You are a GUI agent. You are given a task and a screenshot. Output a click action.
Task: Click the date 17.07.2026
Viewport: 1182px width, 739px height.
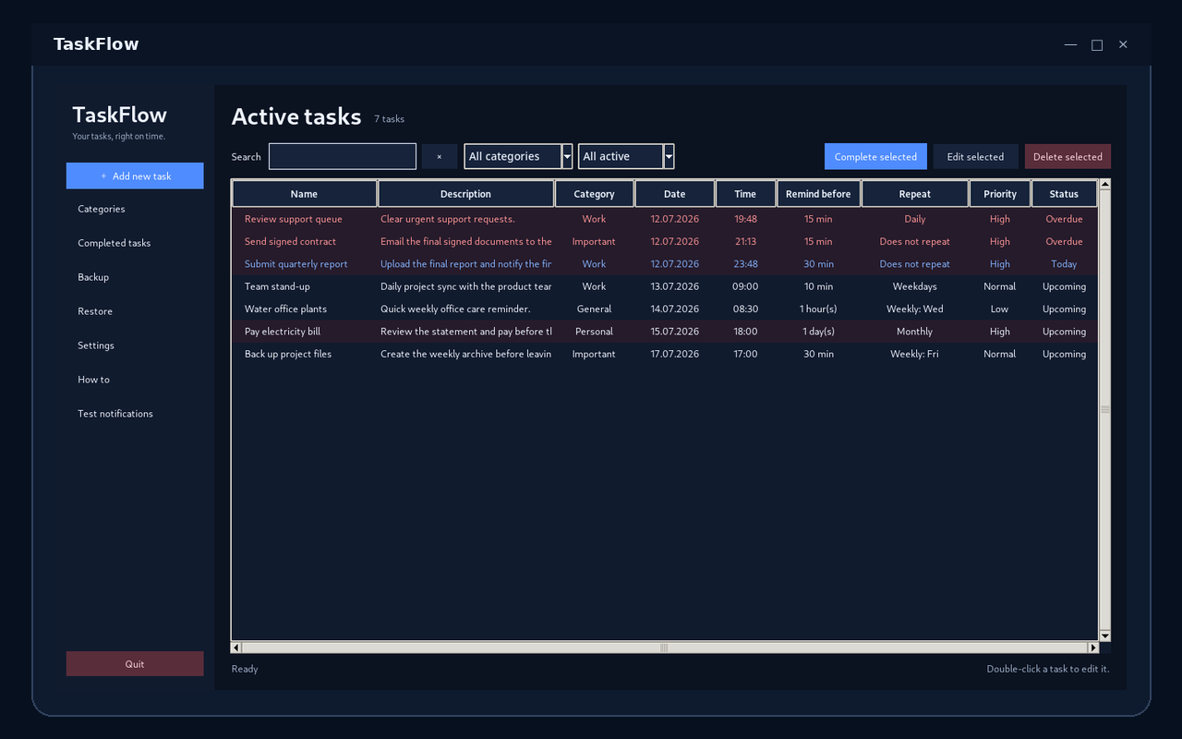[x=675, y=354]
